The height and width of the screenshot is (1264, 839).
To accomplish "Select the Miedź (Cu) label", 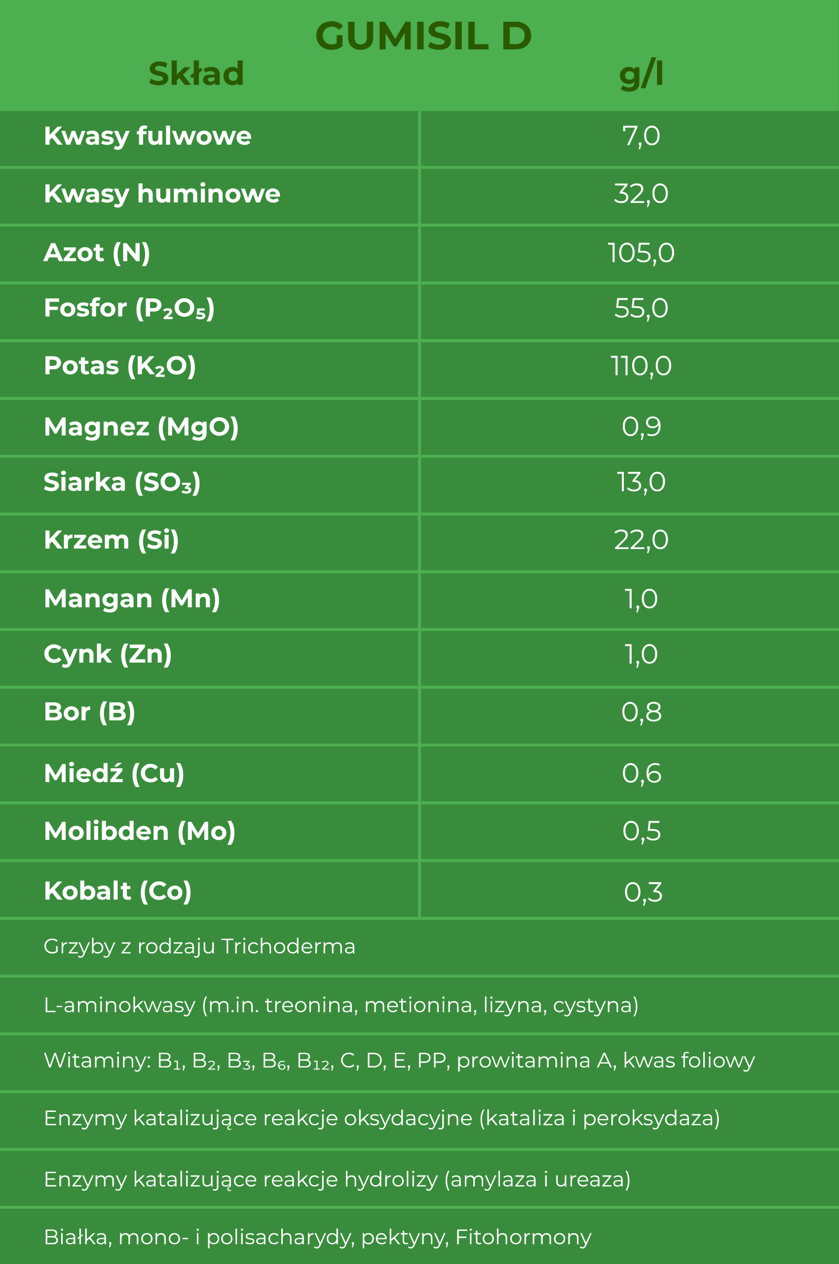I will pyautogui.click(x=114, y=774).
